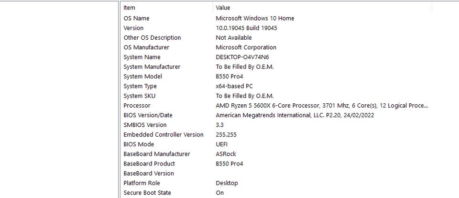
Task: Select the Secure Boot State row
Action: coord(147,193)
